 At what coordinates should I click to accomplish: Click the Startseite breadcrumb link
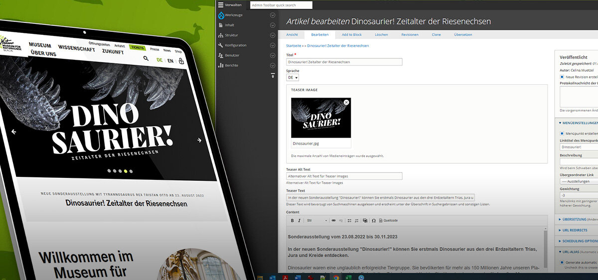[294, 46]
